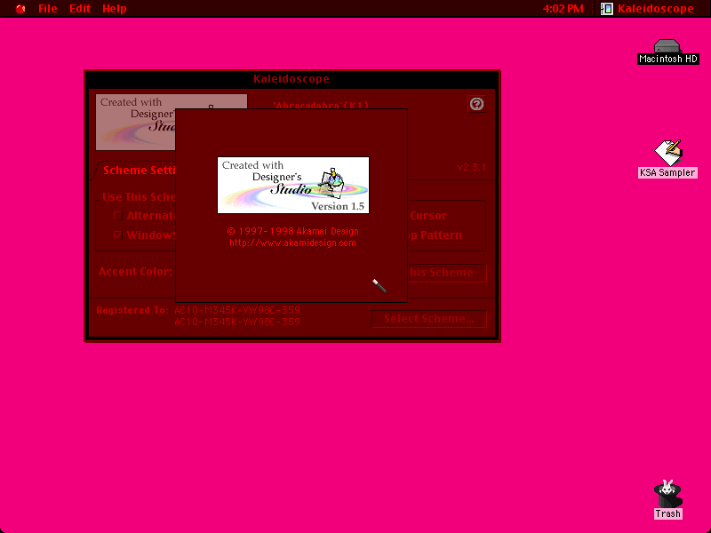Image resolution: width=711 pixels, height=533 pixels.
Task: Click the 1997-1998 Akamai Design copyright text
Action: pos(293,231)
